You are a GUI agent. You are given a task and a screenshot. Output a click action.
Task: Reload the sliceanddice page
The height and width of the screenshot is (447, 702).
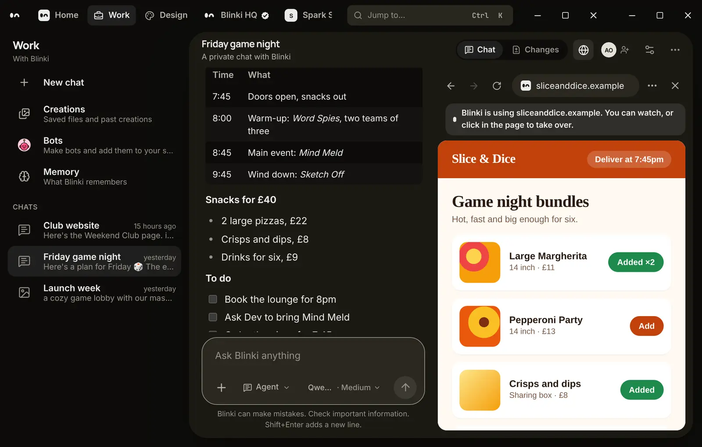click(497, 86)
